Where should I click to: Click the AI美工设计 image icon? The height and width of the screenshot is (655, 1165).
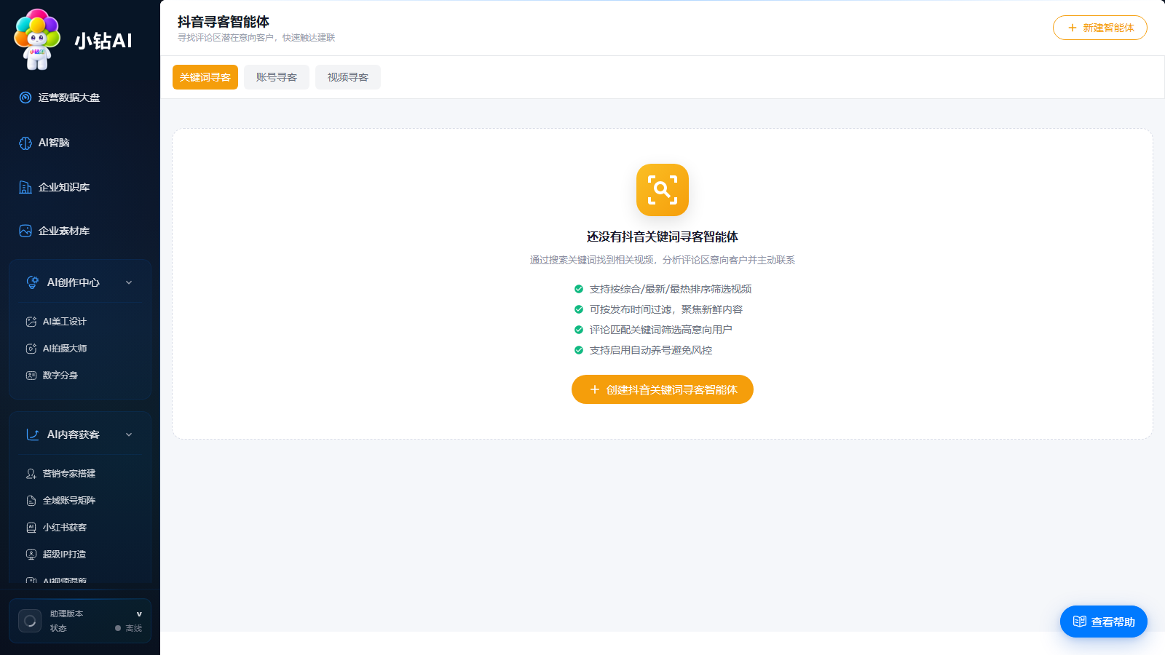coord(31,322)
